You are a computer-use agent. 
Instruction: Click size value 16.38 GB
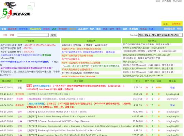pos(138,99)
